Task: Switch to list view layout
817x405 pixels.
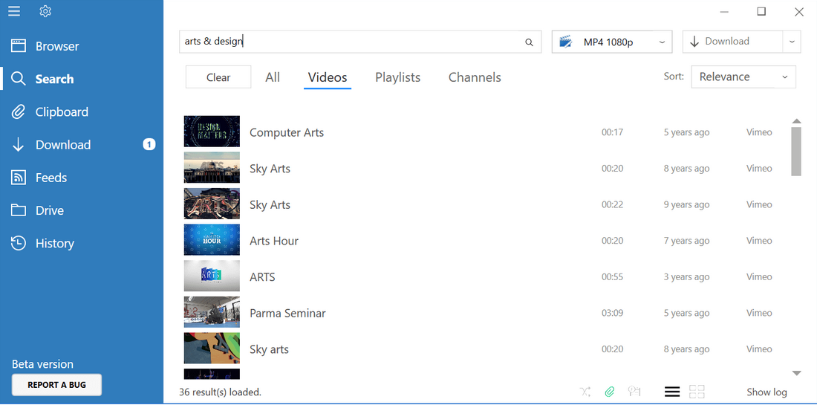Action: click(672, 392)
